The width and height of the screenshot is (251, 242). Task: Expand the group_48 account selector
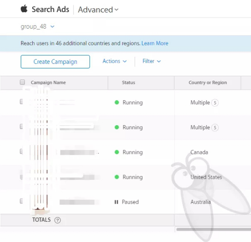(x=37, y=26)
